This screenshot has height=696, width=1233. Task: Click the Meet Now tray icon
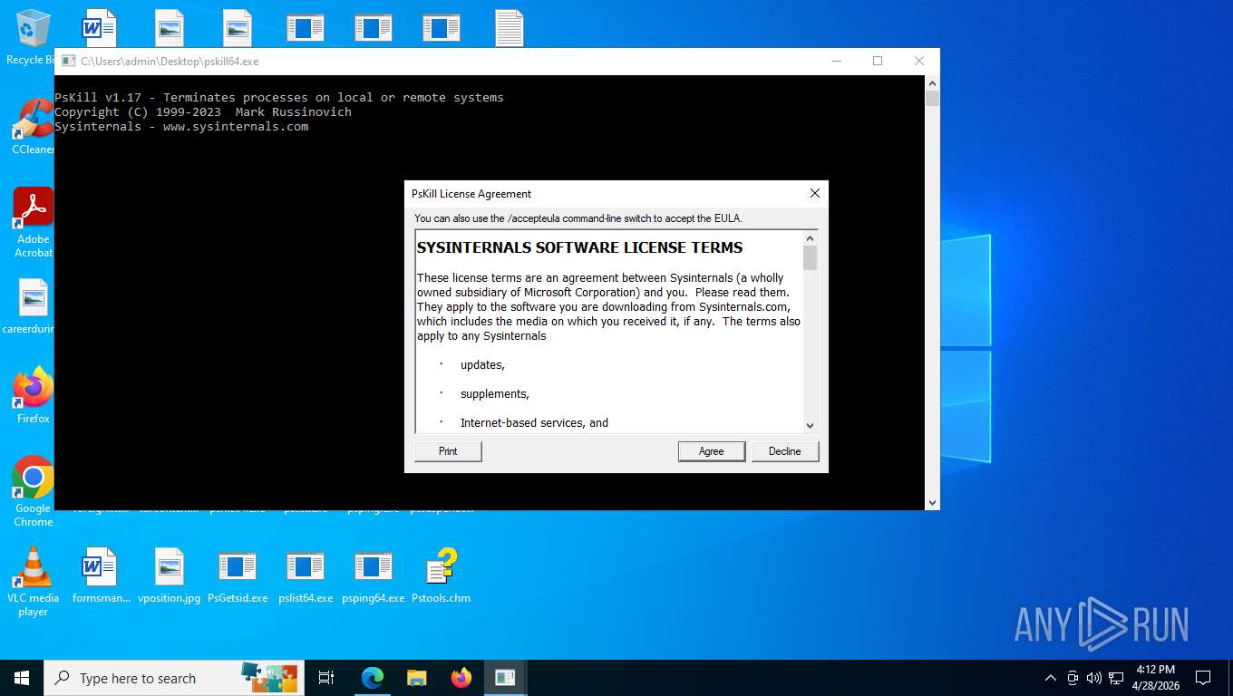[1073, 678]
